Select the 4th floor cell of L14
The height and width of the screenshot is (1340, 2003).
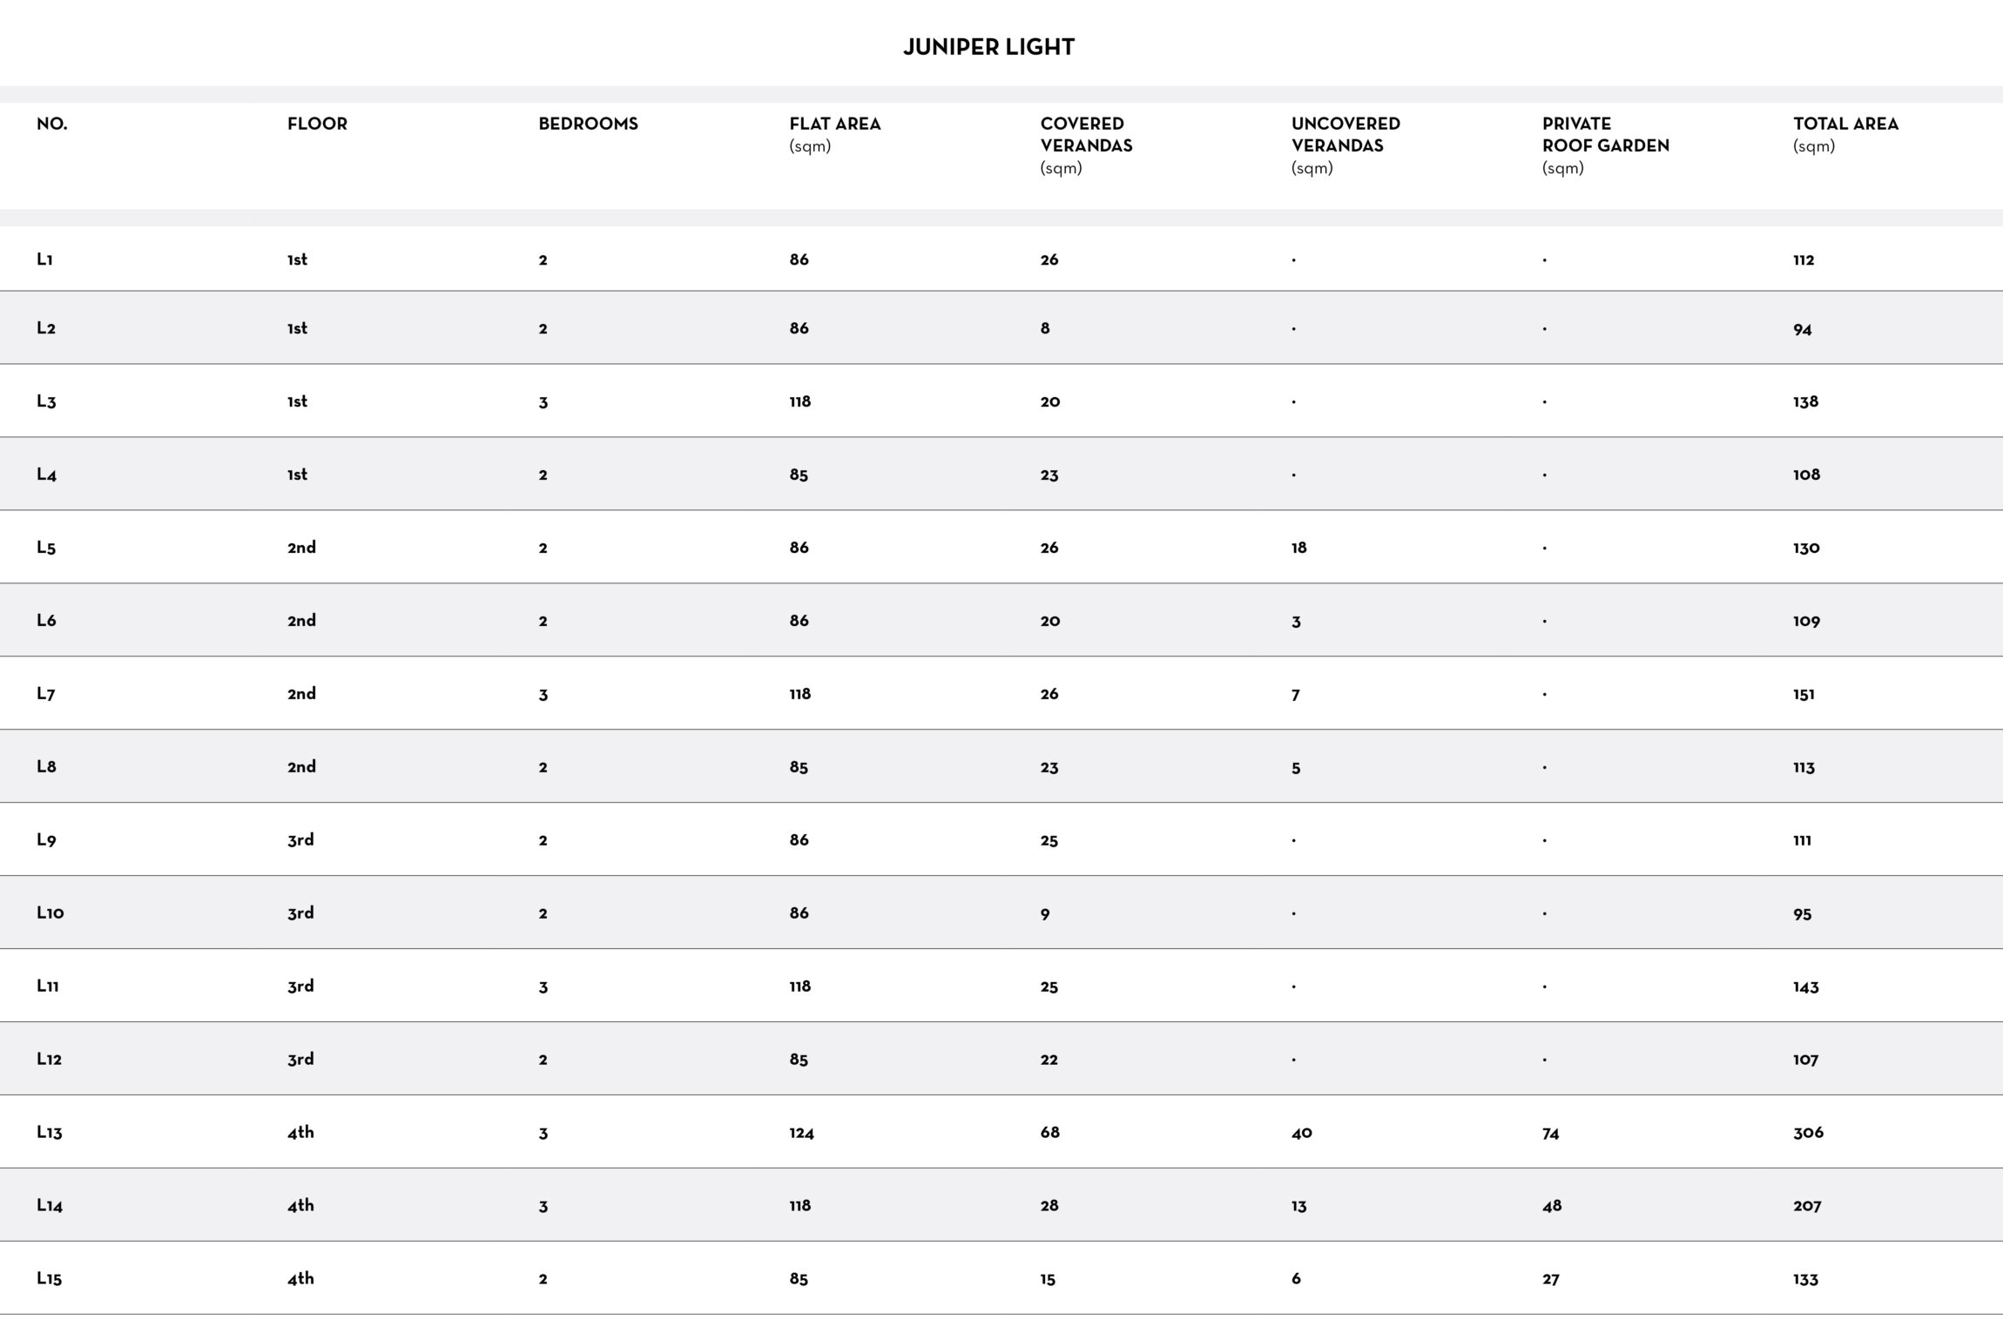coord(300,1205)
